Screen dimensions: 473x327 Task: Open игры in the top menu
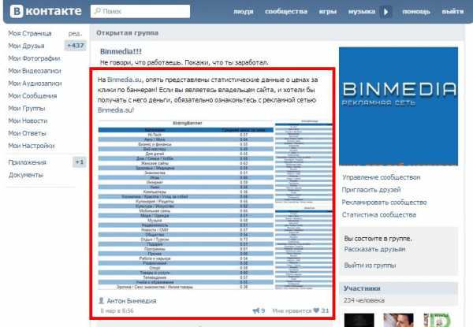click(328, 12)
